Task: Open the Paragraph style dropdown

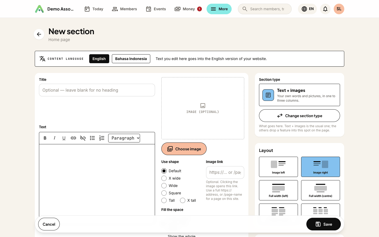Action: coord(124,138)
